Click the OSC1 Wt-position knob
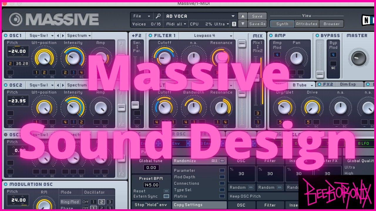The image size is (376, 211). click(44, 58)
